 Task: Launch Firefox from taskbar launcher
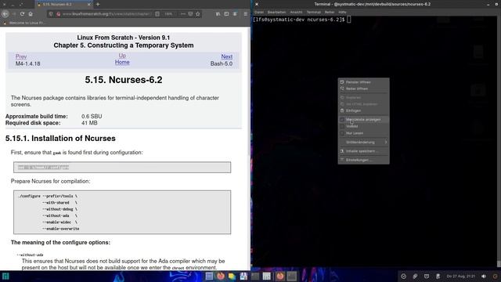(x=221, y=277)
